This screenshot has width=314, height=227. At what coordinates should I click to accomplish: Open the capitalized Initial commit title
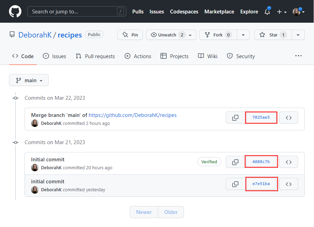pyautogui.click(x=48, y=160)
